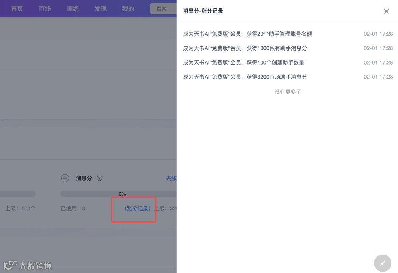The height and width of the screenshot is (273, 398).
Task: Click the 0% progress label
Action: [122, 194]
